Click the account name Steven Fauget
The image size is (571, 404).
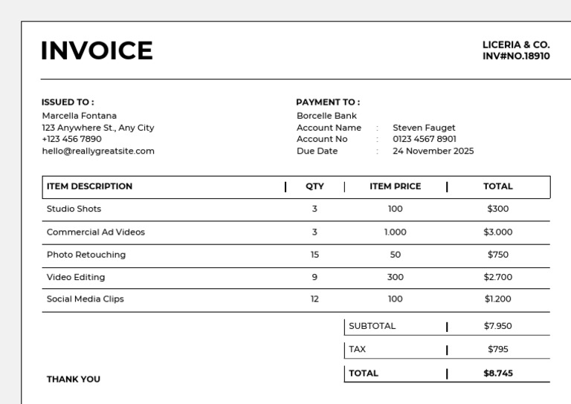pos(424,128)
